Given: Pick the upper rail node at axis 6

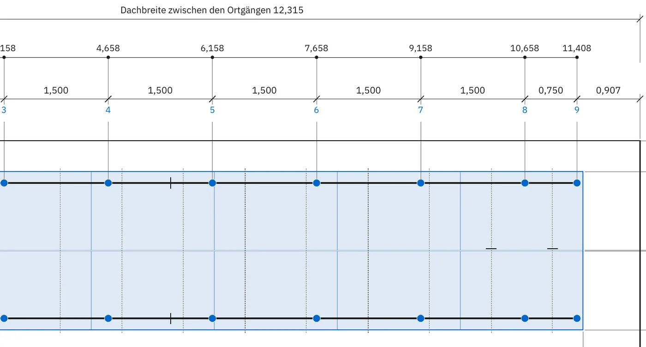Looking at the screenshot, I should coord(317,183).
